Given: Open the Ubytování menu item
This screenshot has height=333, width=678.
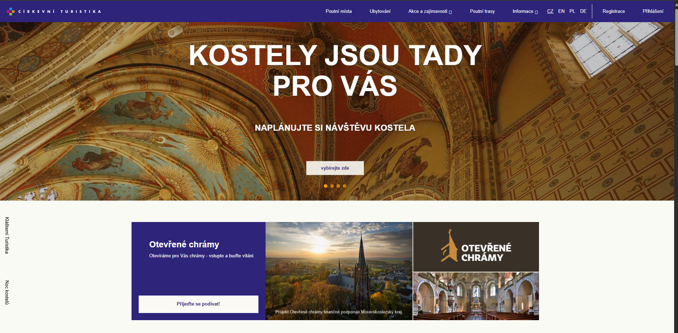Looking at the screenshot, I should pos(380,11).
